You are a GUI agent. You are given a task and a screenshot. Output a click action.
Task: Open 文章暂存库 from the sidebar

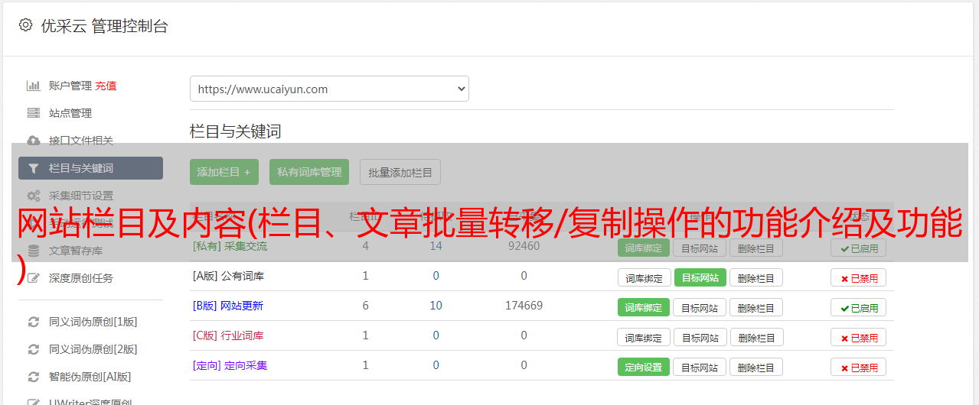[x=76, y=251]
